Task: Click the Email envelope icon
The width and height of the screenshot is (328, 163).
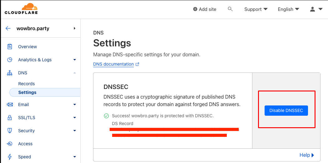Action: pyautogui.click(x=10, y=105)
